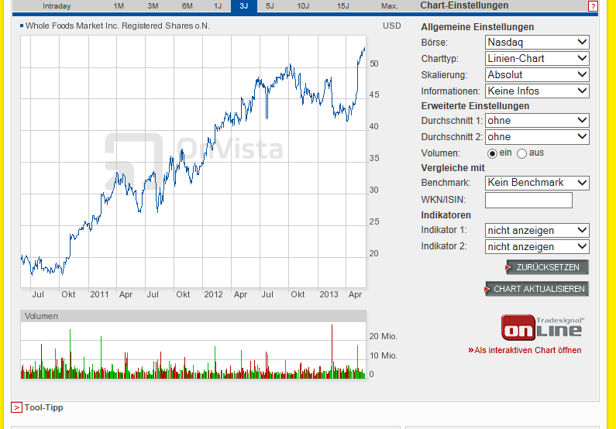This screenshot has width=616, height=429.
Task: Click the 2013 x-axis label
Action: [329, 294]
